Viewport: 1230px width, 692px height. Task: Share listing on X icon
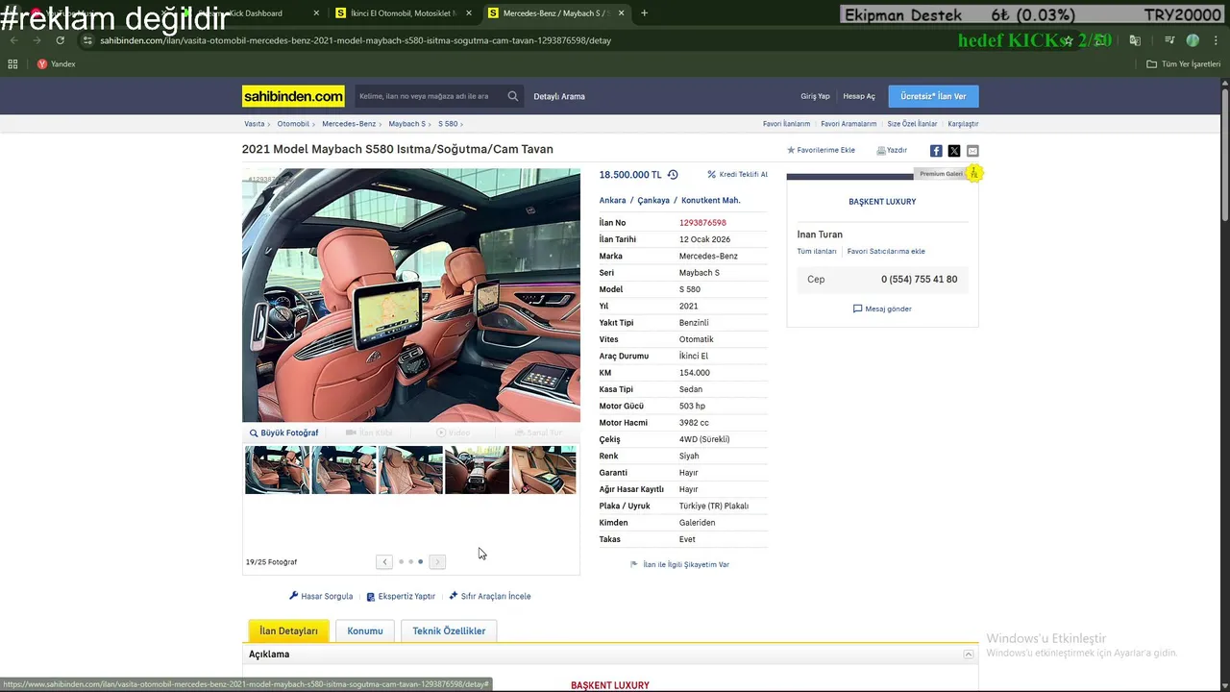(x=954, y=151)
